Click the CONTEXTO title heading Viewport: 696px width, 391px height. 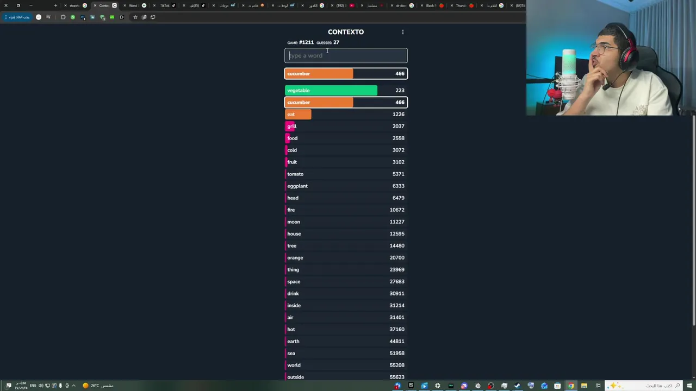pos(346,32)
